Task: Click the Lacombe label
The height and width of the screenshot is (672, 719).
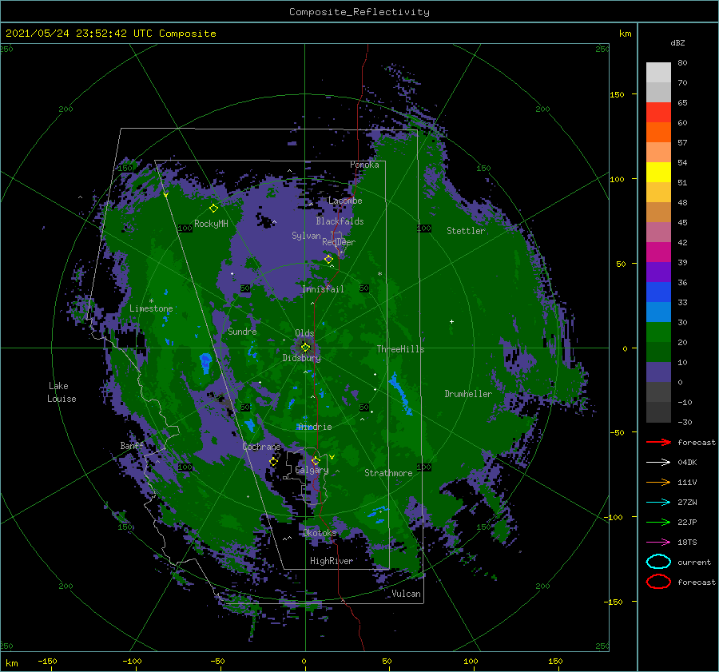Action: (x=345, y=201)
